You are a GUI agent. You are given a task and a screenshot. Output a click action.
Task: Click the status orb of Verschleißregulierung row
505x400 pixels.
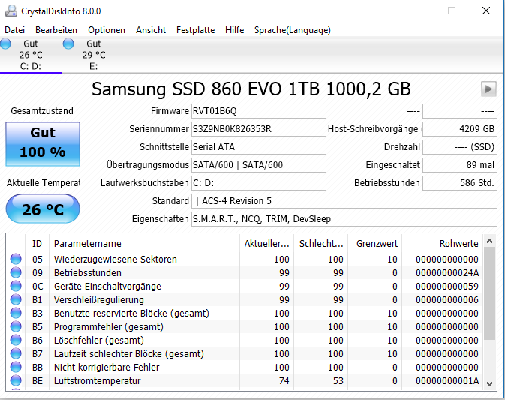point(16,299)
